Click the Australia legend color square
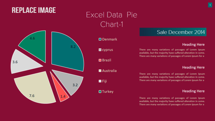This screenshot has height=121, width=215. (x=100, y=71)
